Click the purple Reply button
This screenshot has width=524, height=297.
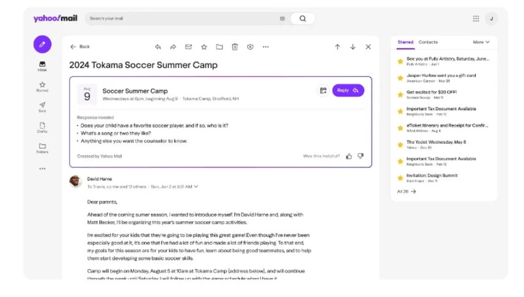pos(348,90)
